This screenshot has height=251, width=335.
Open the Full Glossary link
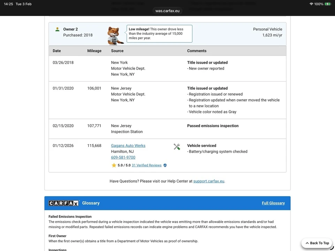tap(273, 203)
